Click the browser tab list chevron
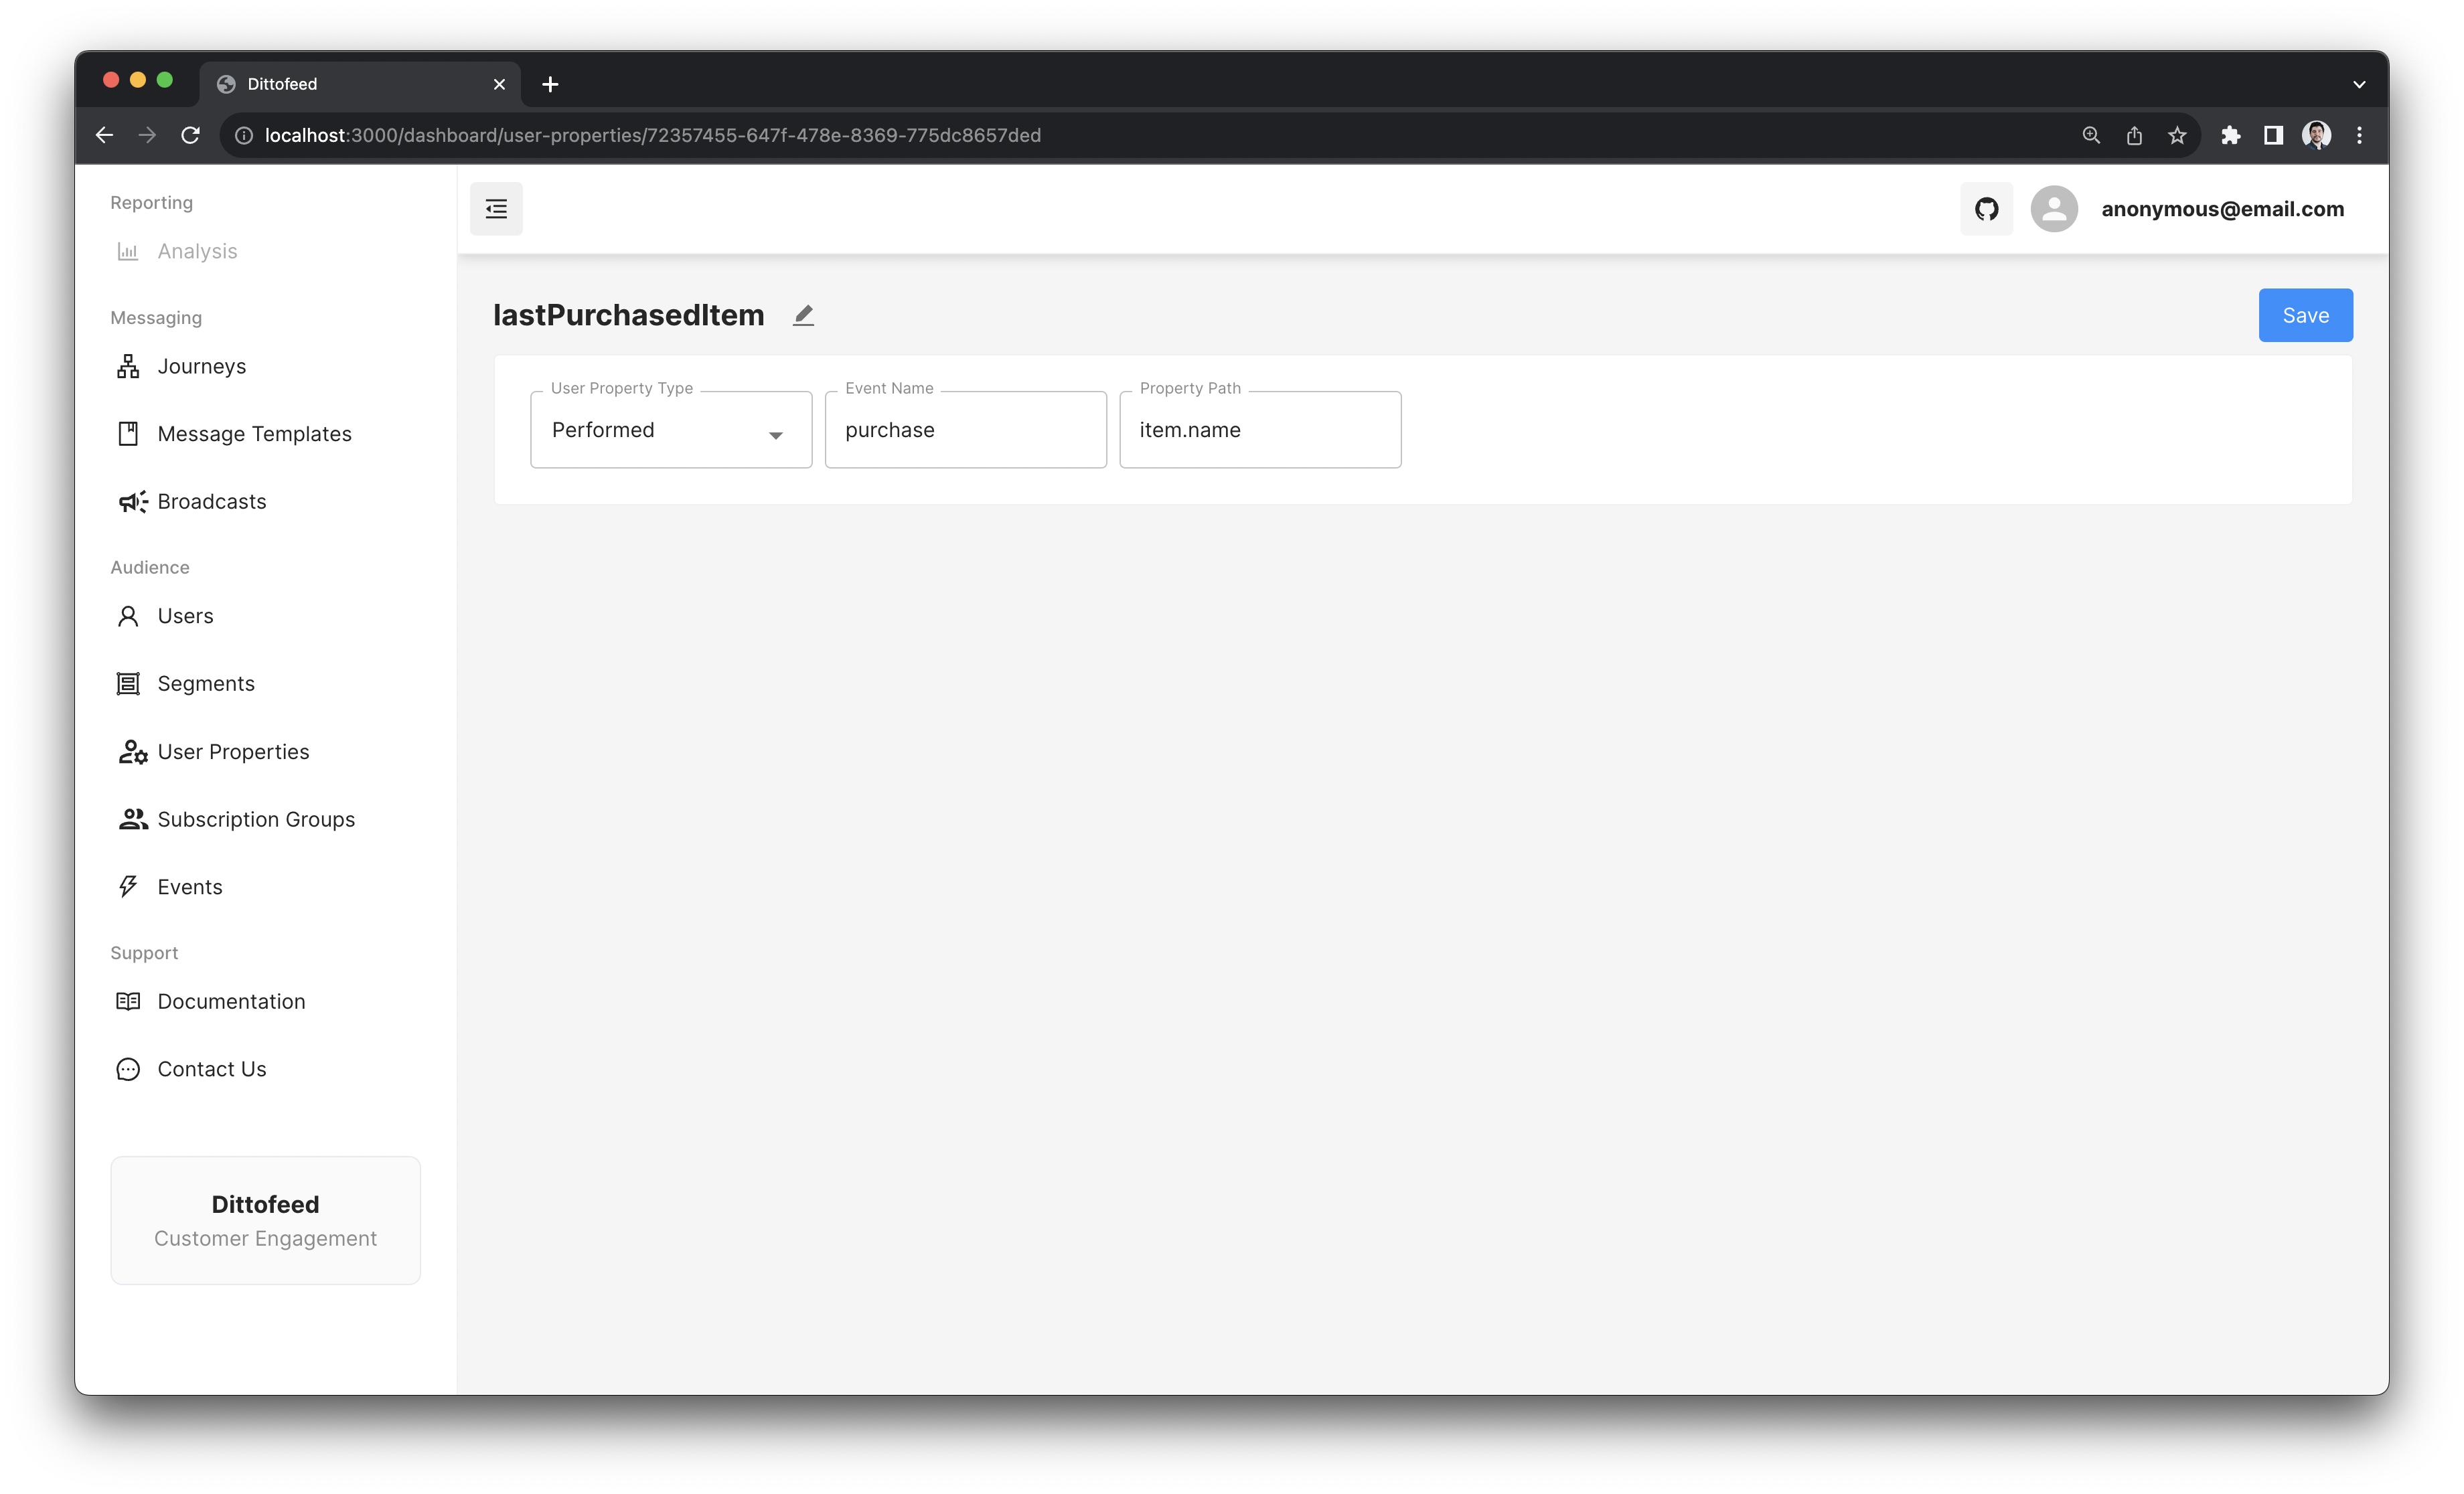2464x1494 pixels. coord(2359,84)
